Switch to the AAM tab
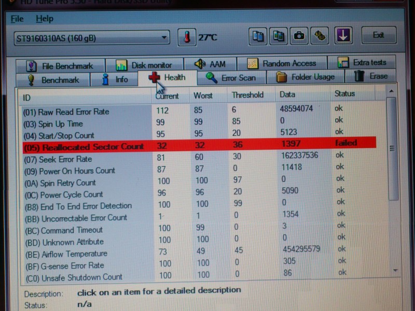Image resolution: width=415 pixels, height=311 pixels. [210, 64]
